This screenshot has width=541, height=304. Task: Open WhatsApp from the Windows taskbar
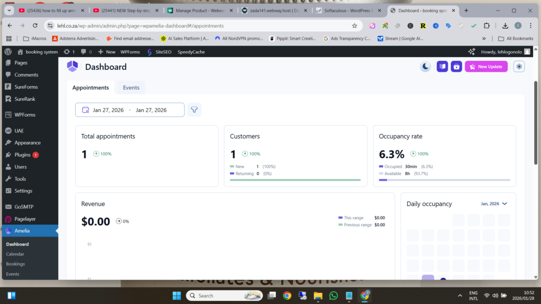(333, 296)
